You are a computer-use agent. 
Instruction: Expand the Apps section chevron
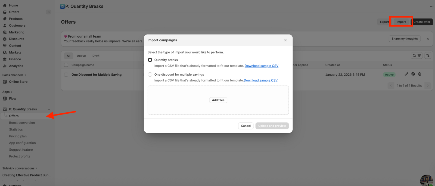pos(12,92)
